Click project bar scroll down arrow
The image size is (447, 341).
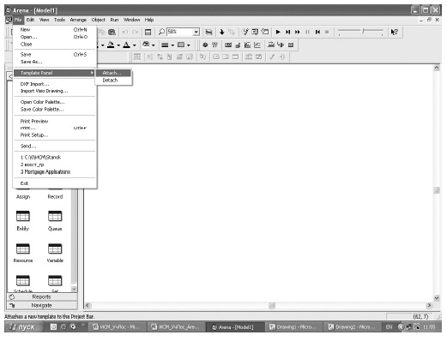[x=74, y=289]
